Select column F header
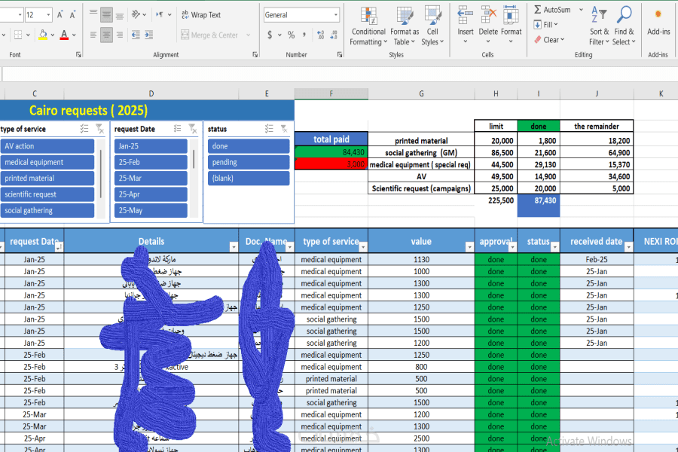 (331, 93)
